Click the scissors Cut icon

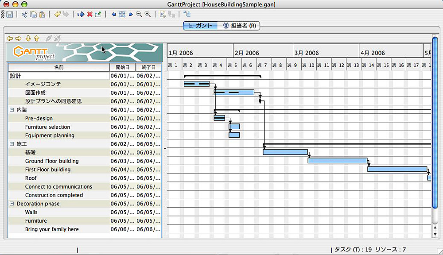tap(24, 14)
